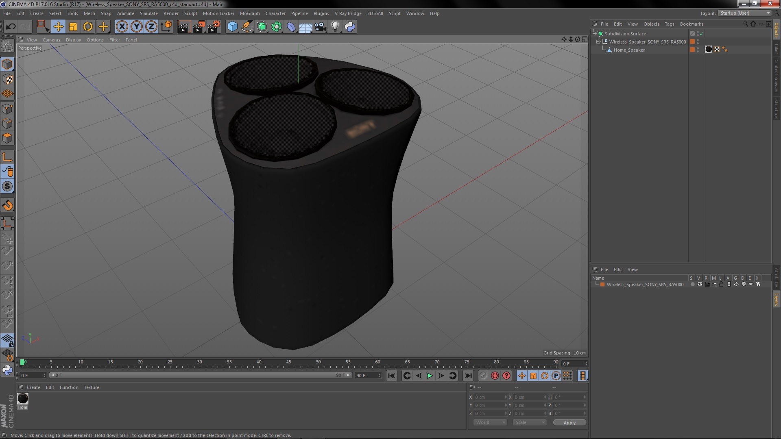Add a Camera object
This screenshot has height=439, width=781.
tap(320, 27)
